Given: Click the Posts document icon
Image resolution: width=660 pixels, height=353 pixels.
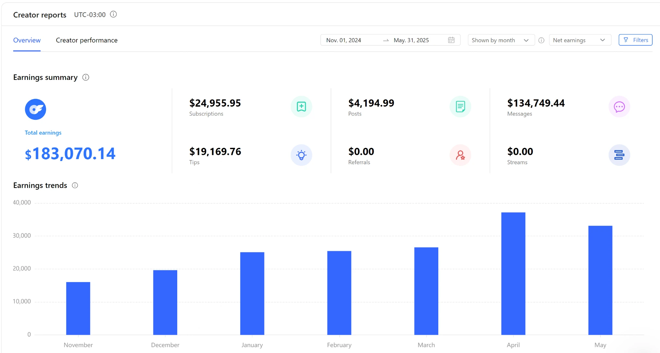Looking at the screenshot, I should tap(460, 107).
